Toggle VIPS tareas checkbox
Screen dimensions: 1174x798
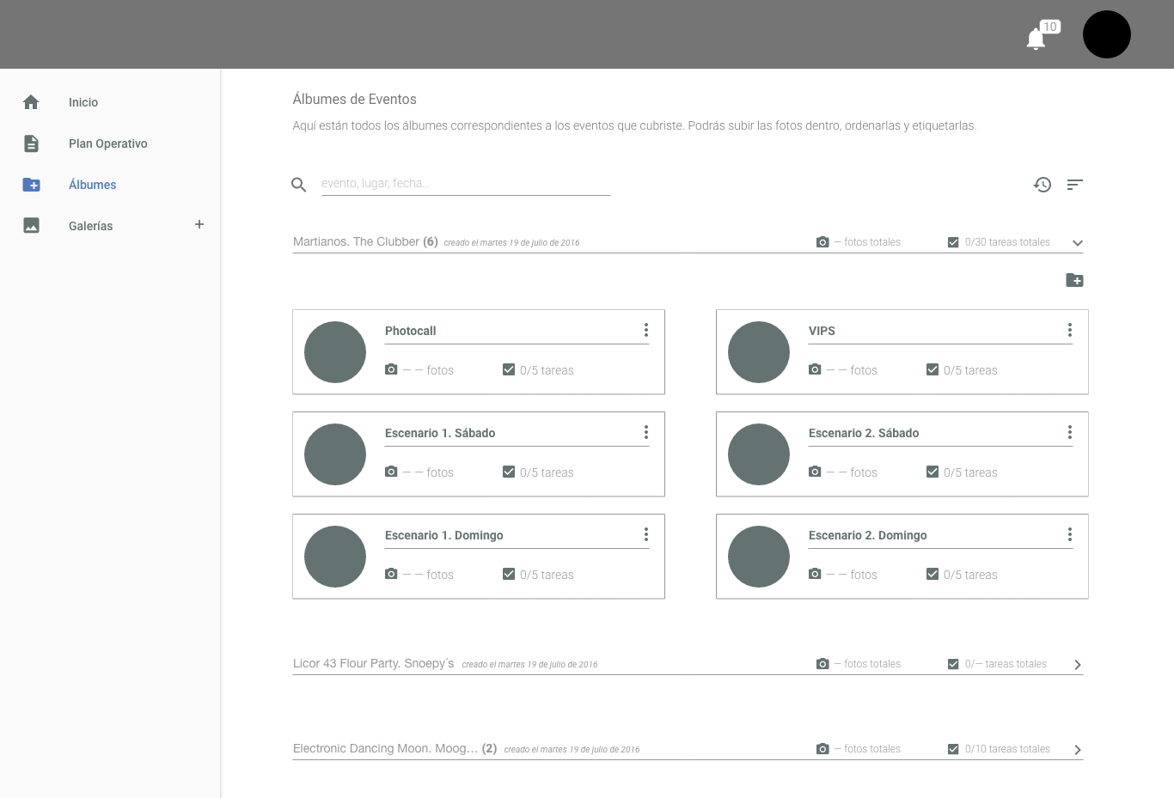pyautogui.click(x=932, y=369)
